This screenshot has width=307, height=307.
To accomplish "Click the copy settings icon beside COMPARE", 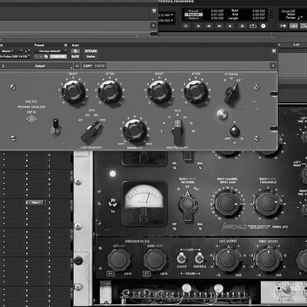I will coord(46,56).
